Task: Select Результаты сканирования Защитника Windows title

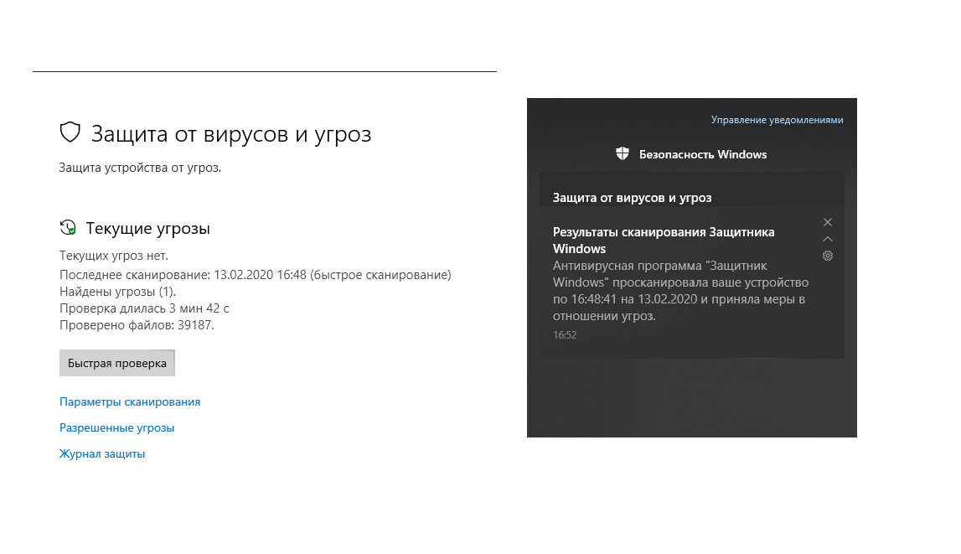Action: [664, 241]
